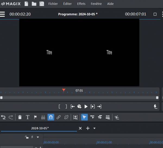Set the range out-point with right bracket
The image size is (163, 148).
click(x=66, y=107)
